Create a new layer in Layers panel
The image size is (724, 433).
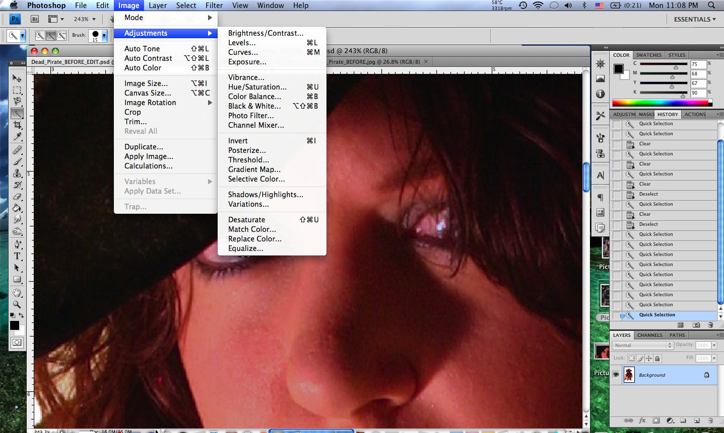(x=697, y=420)
